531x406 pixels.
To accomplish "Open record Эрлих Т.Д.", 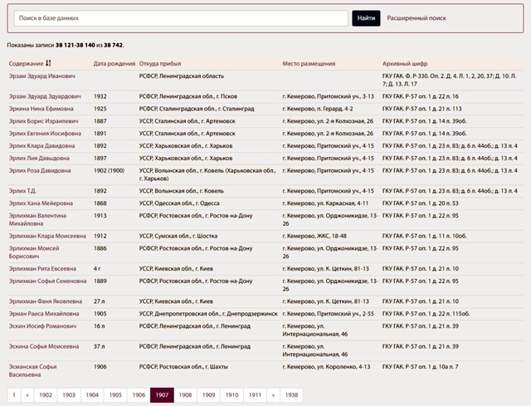I will pos(22,191).
